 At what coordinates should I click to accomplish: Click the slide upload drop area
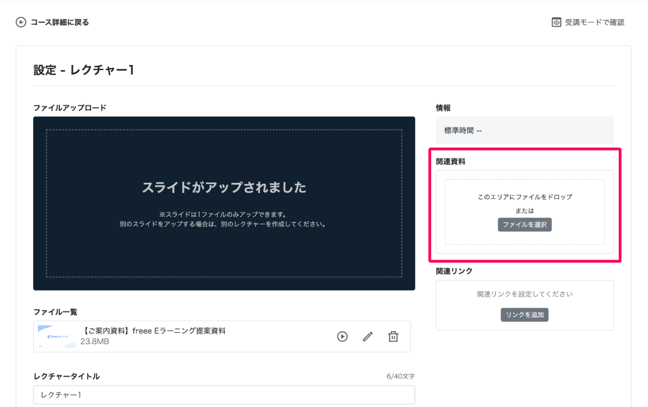(224, 203)
